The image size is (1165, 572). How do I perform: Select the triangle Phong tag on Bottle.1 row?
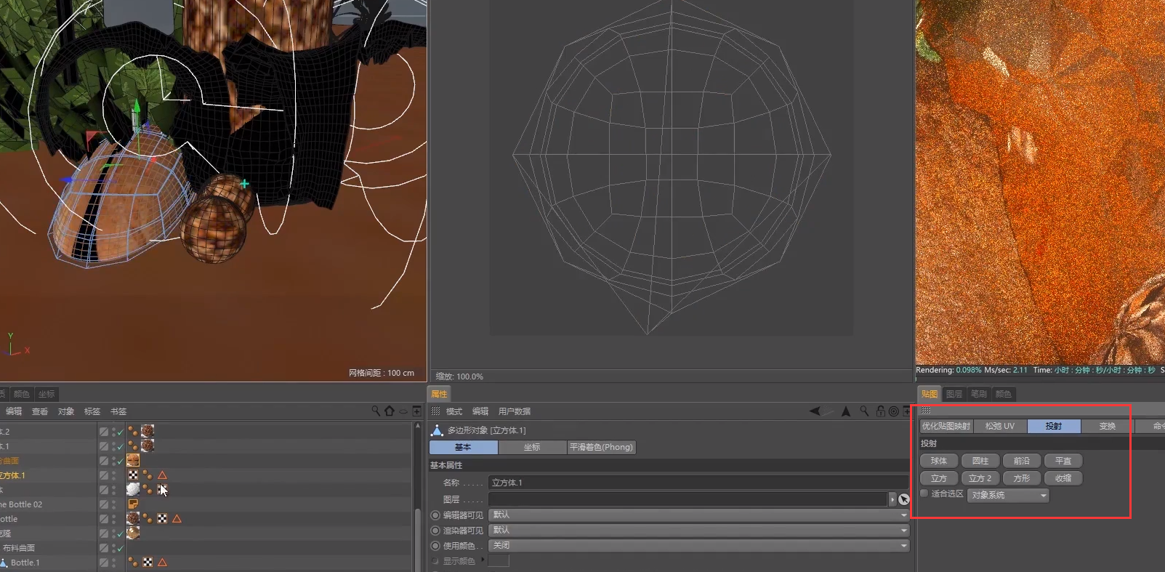click(x=163, y=562)
